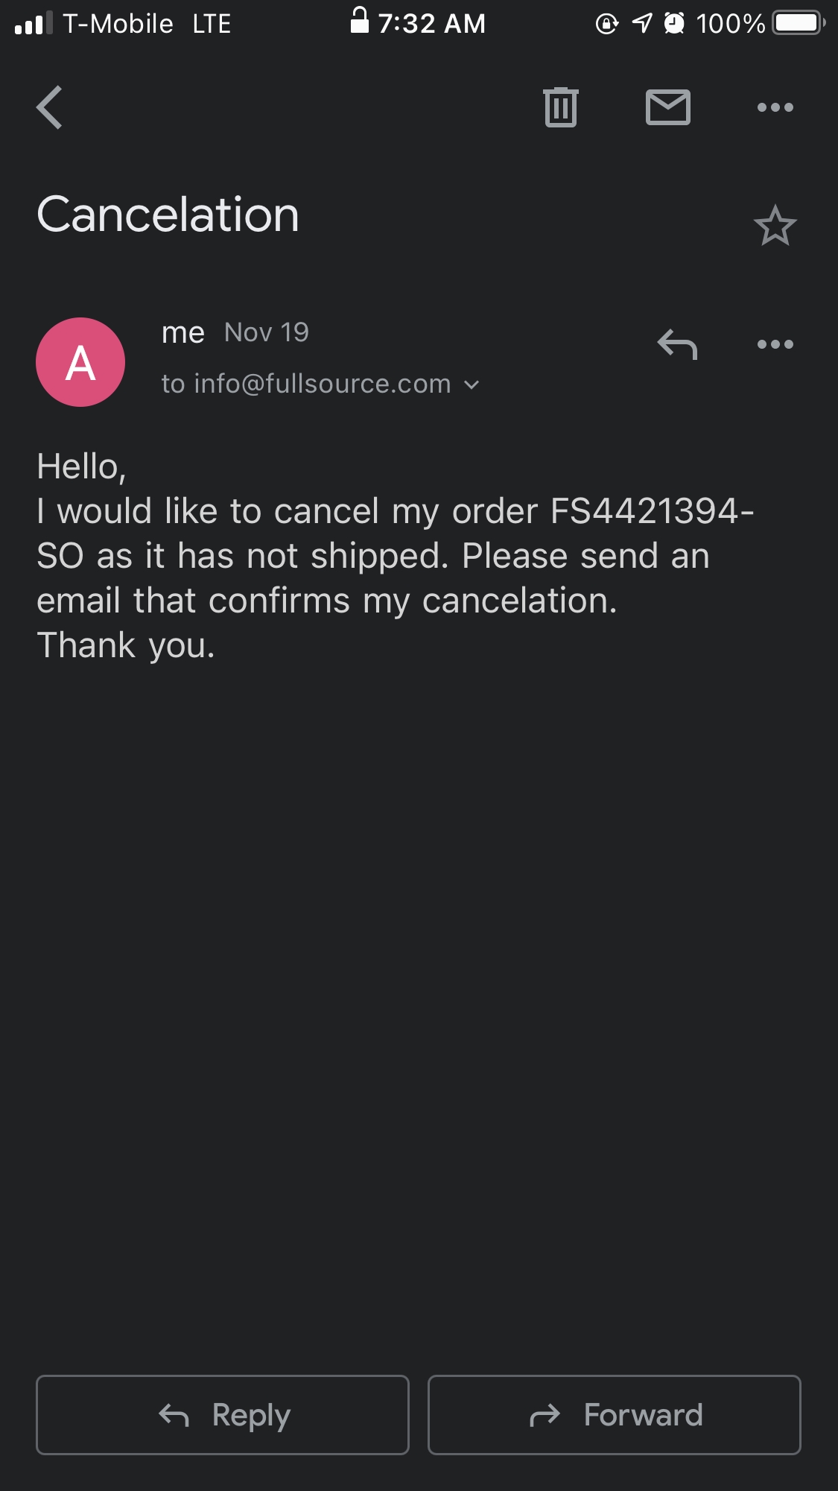The width and height of the screenshot is (838, 1491).
Task: Tap recipient info@fullsource.com line
Action: pos(306,384)
